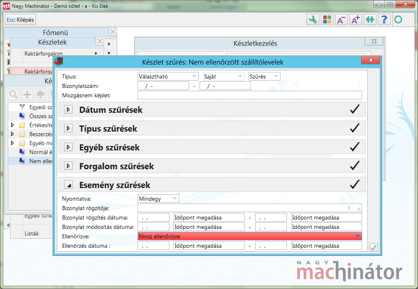This screenshot has width=418, height=289.
Task: Confirm filter with green checkmark button
Action: pyautogui.click(x=374, y=247)
